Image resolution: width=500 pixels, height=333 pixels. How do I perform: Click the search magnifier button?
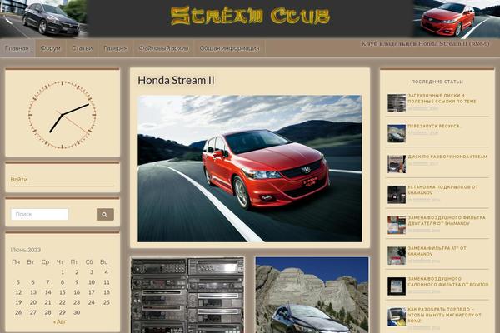coord(105,215)
